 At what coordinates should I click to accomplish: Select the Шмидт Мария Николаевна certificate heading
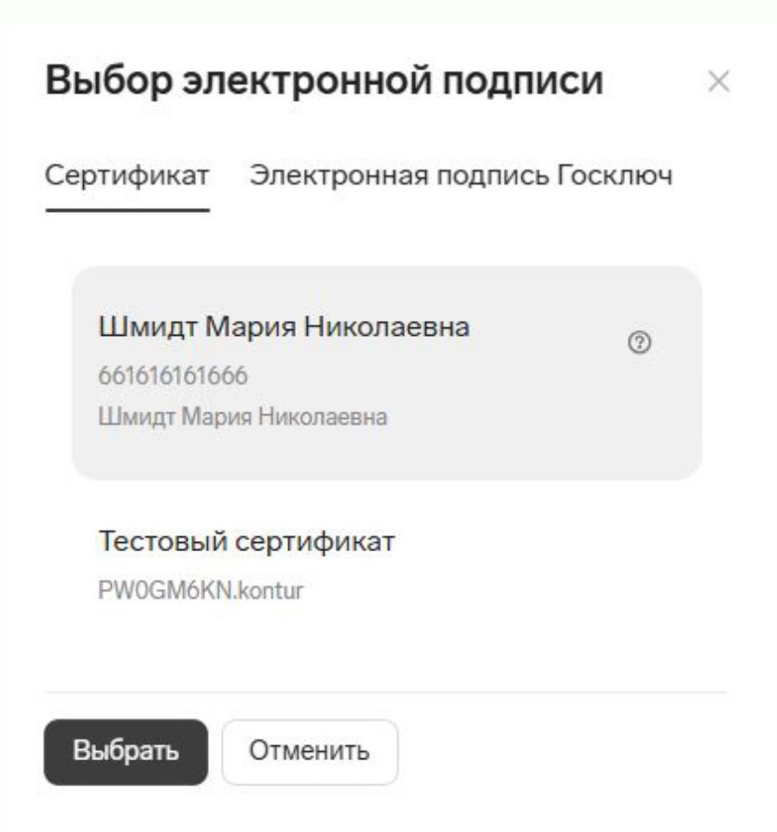pos(284,326)
